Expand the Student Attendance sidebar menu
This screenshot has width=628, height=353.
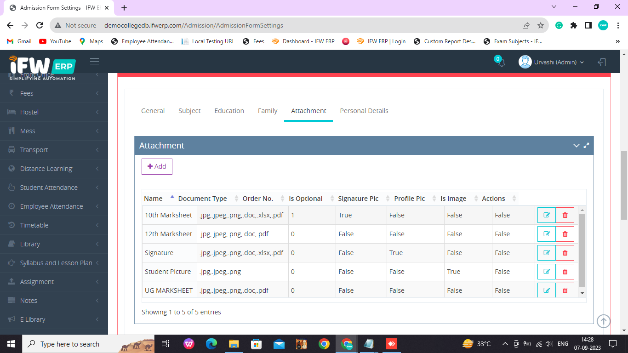pos(54,187)
